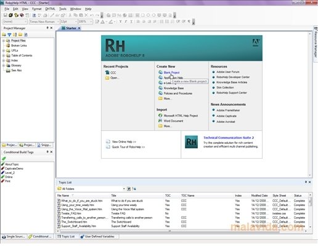
Task: Open the Tools menu
Action: (x=63, y=9)
